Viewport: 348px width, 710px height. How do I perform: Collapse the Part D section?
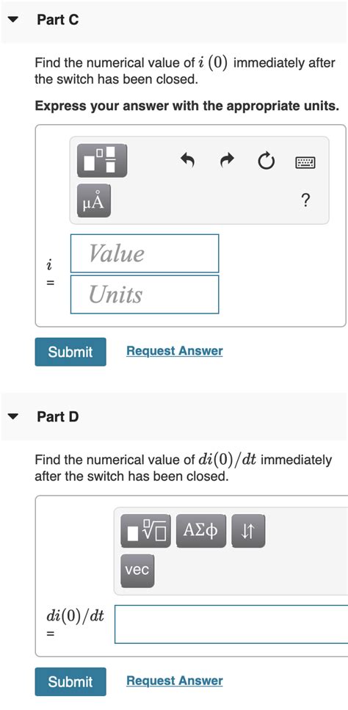[13, 416]
